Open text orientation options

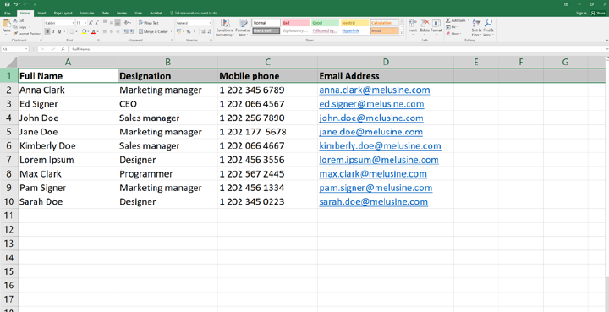pos(128,23)
